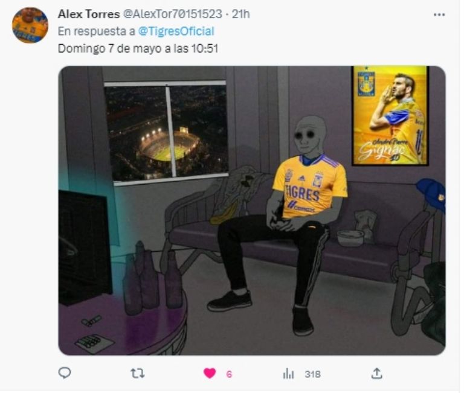Click the reply speech bubble icon
Image resolution: width=464 pixels, height=393 pixels.
(x=65, y=374)
